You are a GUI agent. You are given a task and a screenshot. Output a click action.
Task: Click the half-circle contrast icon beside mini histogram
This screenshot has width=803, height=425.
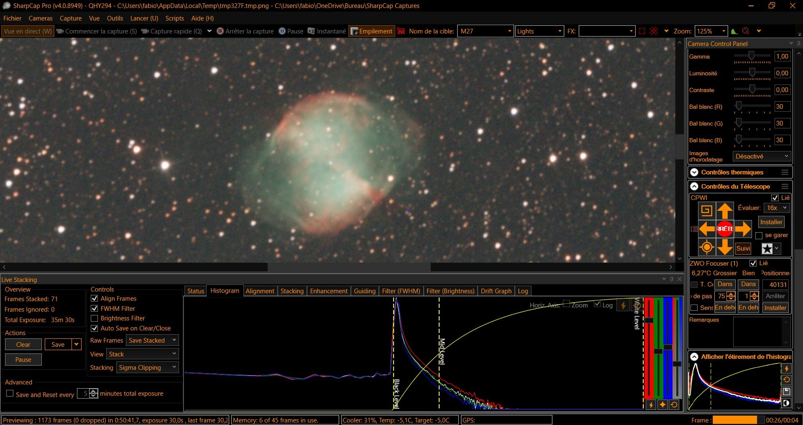[x=786, y=403]
